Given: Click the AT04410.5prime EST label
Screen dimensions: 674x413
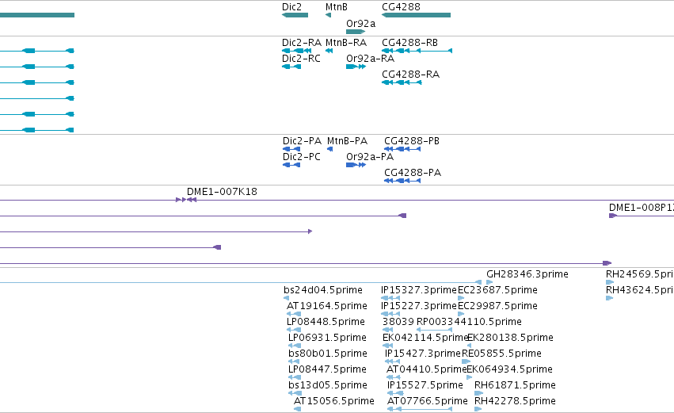Looking at the screenshot, I should click(426, 369).
